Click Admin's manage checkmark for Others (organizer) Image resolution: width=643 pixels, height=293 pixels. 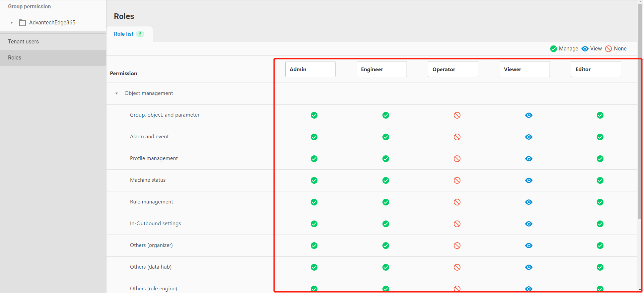(x=314, y=246)
